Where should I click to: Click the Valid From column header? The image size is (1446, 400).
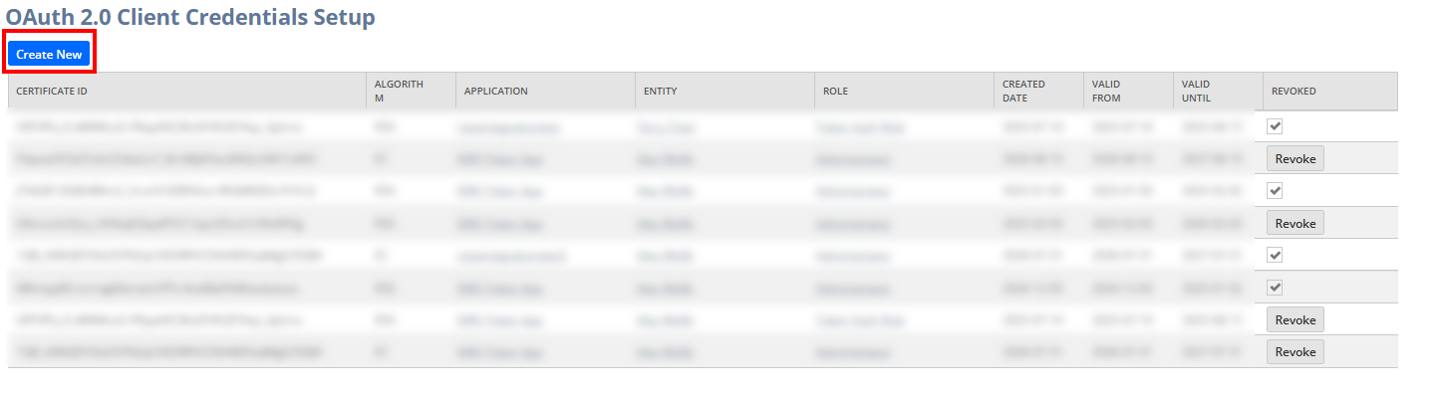pyautogui.click(x=1128, y=91)
